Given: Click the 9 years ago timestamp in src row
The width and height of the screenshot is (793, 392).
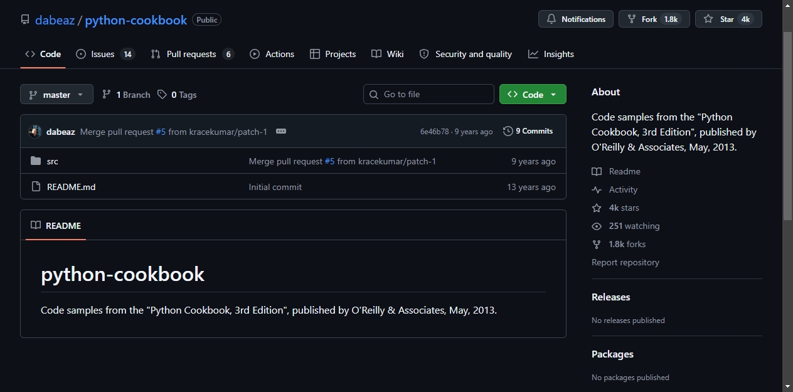Looking at the screenshot, I should tap(533, 161).
